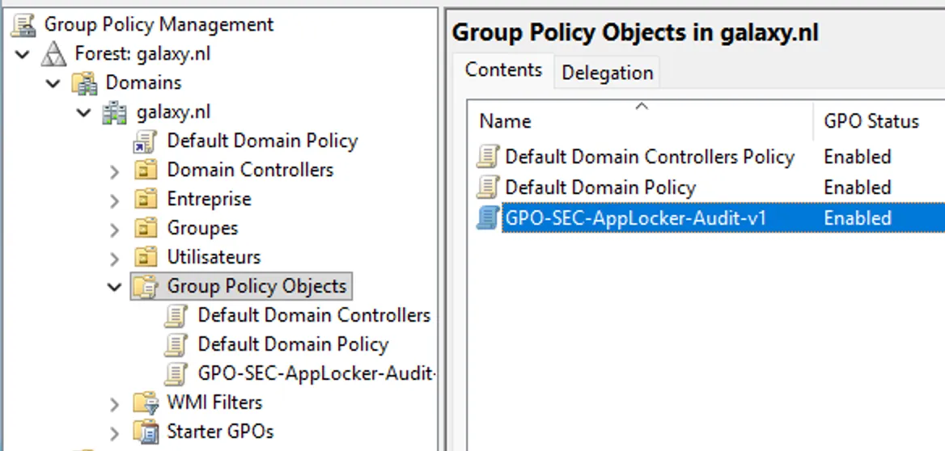Select the Entreprise tree label
The image size is (945, 451).
pyautogui.click(x=209, y=199)
